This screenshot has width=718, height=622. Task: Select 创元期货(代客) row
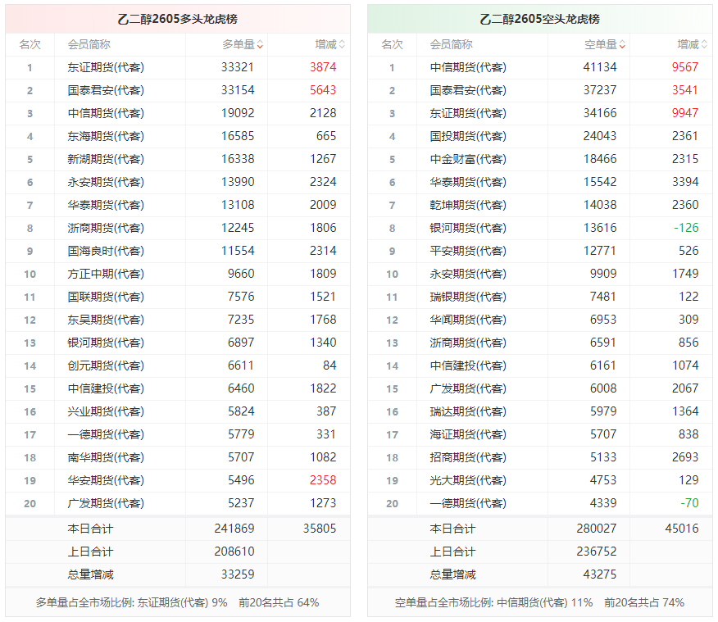pyautogui.click(x=178, y=365)
